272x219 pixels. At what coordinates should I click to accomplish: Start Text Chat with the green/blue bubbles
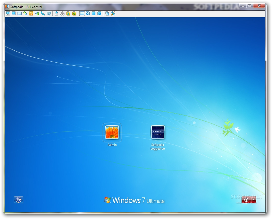[37, 13]
